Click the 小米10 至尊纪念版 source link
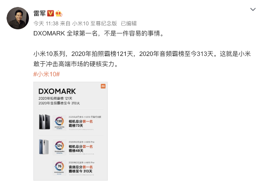Viewport: 263px width, 185px height. pyautogui.click(x=94, y=24)
